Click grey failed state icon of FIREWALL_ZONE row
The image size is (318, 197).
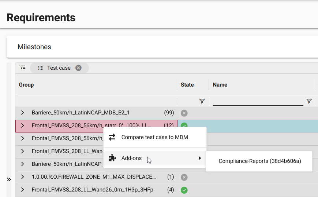click(x=184, y=177)
